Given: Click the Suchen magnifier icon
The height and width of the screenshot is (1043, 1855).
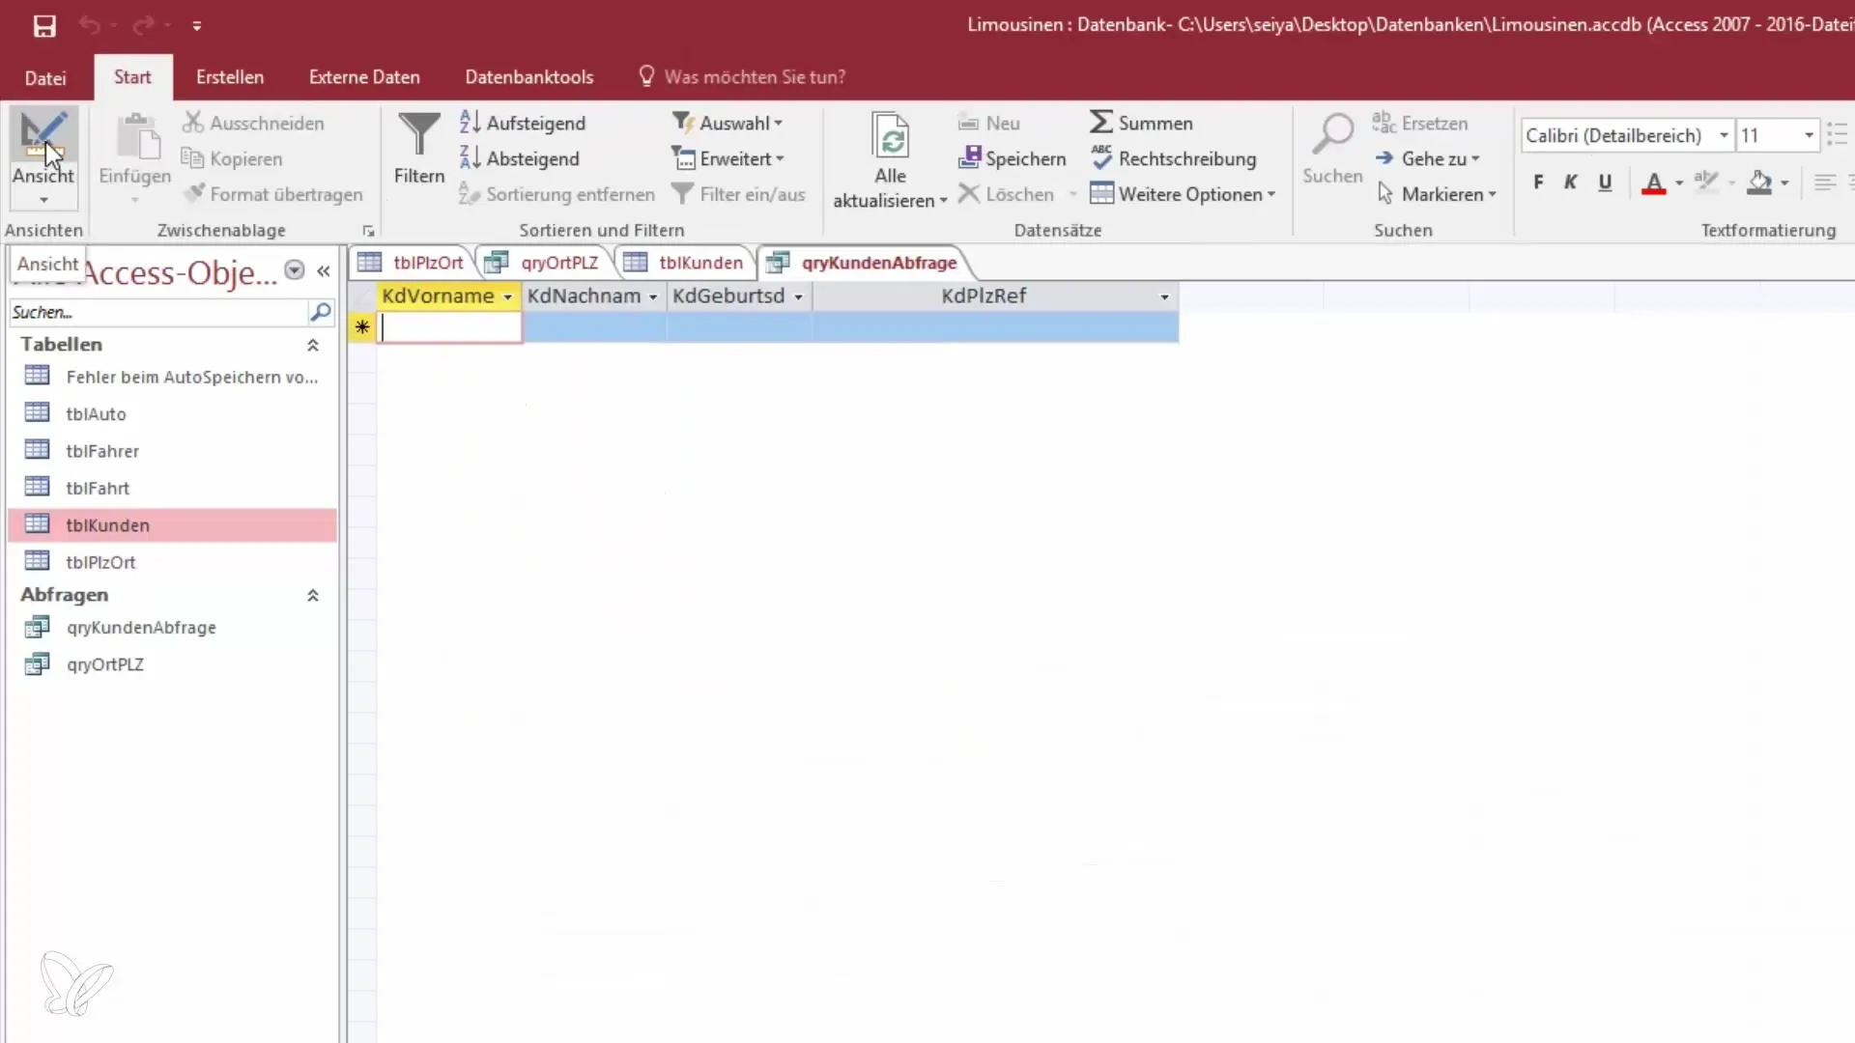Looking at the screenshot, I should [x=1332, y=135].
